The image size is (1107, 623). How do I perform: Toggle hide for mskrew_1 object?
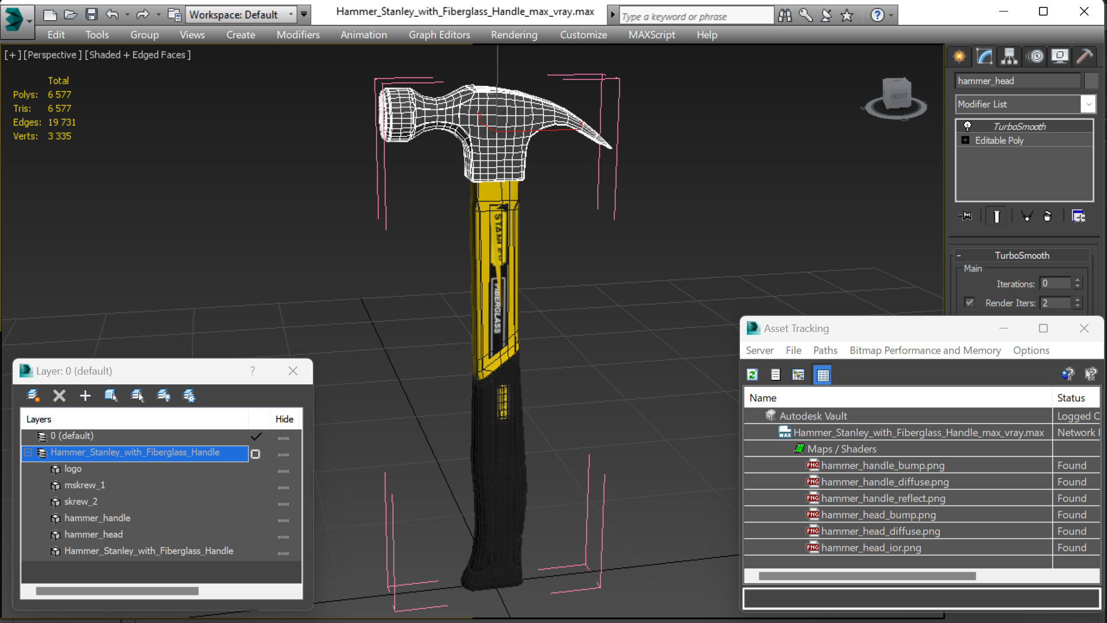click(283, 487)
